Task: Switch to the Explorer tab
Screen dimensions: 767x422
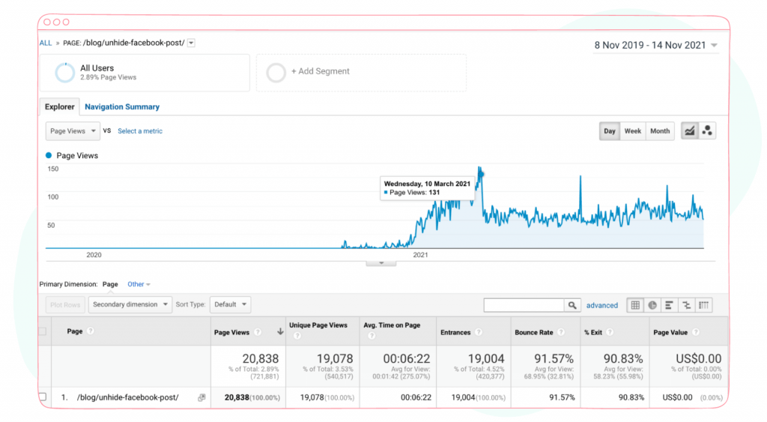Action: 60,106
